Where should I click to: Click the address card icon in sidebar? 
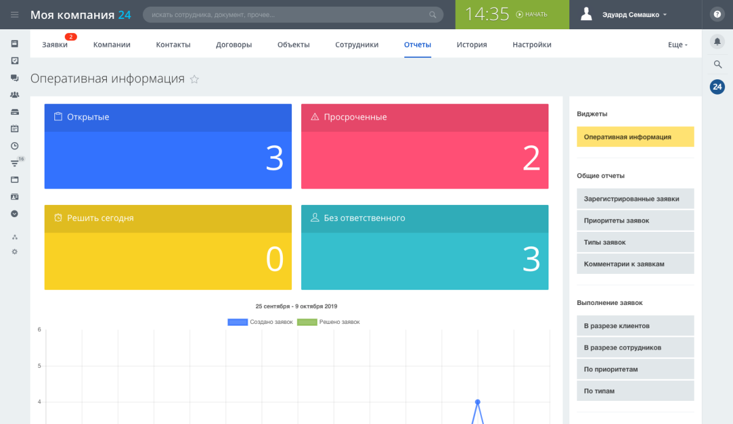coord(14,196)
